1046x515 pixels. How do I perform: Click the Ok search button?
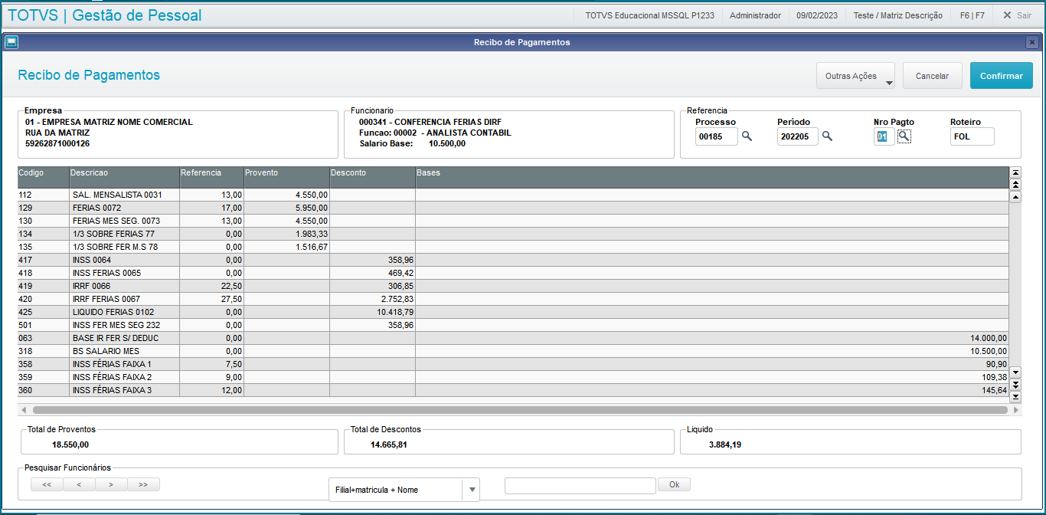pos(674,484)
